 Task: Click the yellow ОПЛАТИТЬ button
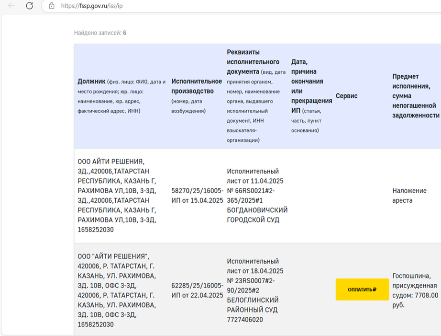tap(362, 290)
